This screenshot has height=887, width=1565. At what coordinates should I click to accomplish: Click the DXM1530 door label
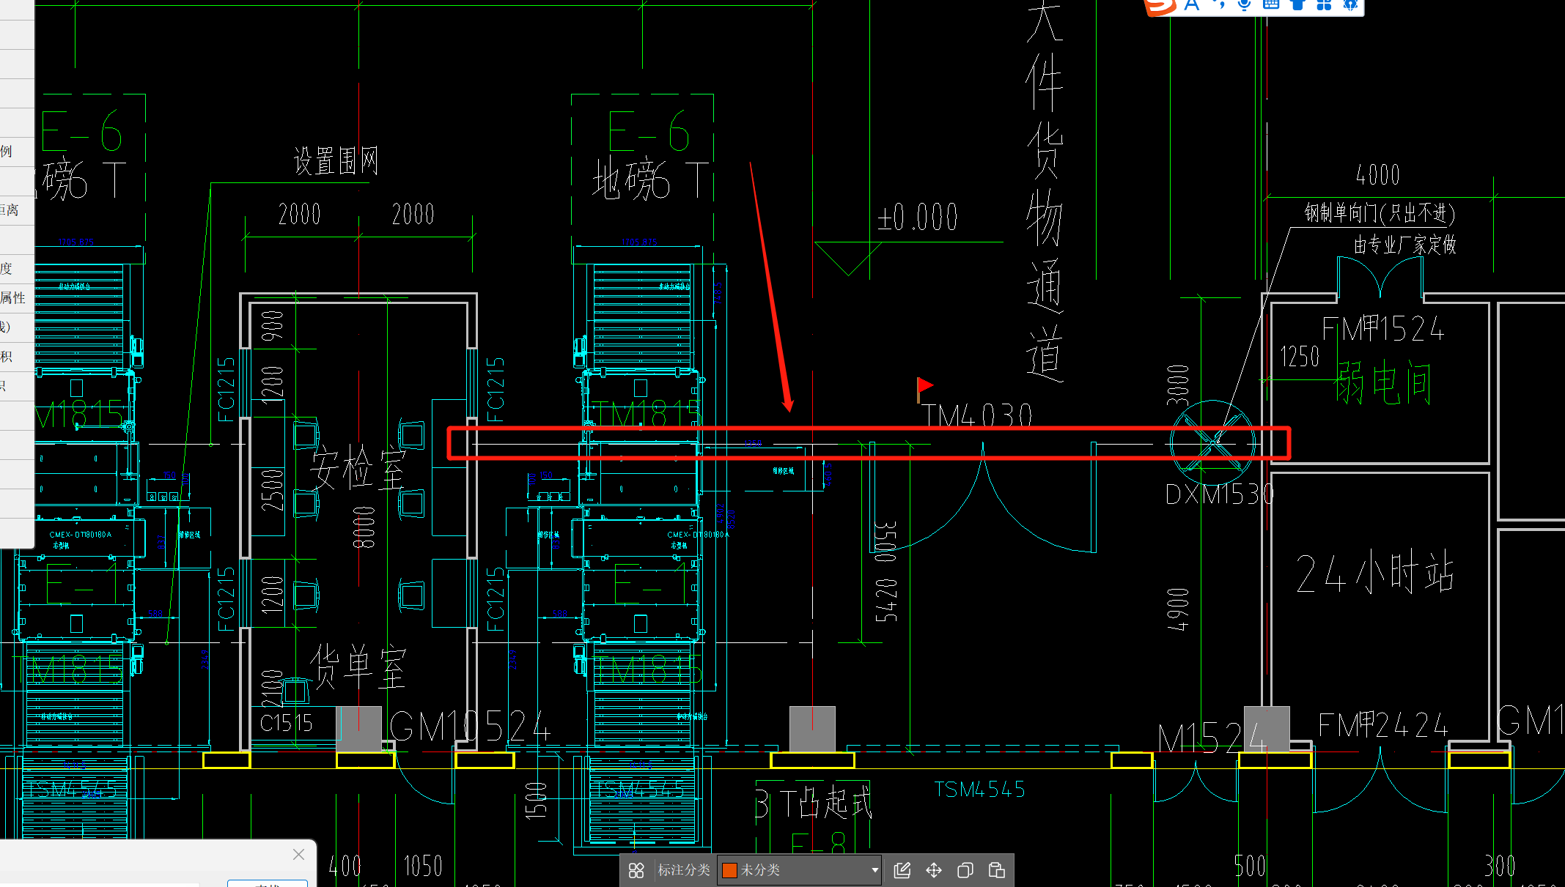1220,495
